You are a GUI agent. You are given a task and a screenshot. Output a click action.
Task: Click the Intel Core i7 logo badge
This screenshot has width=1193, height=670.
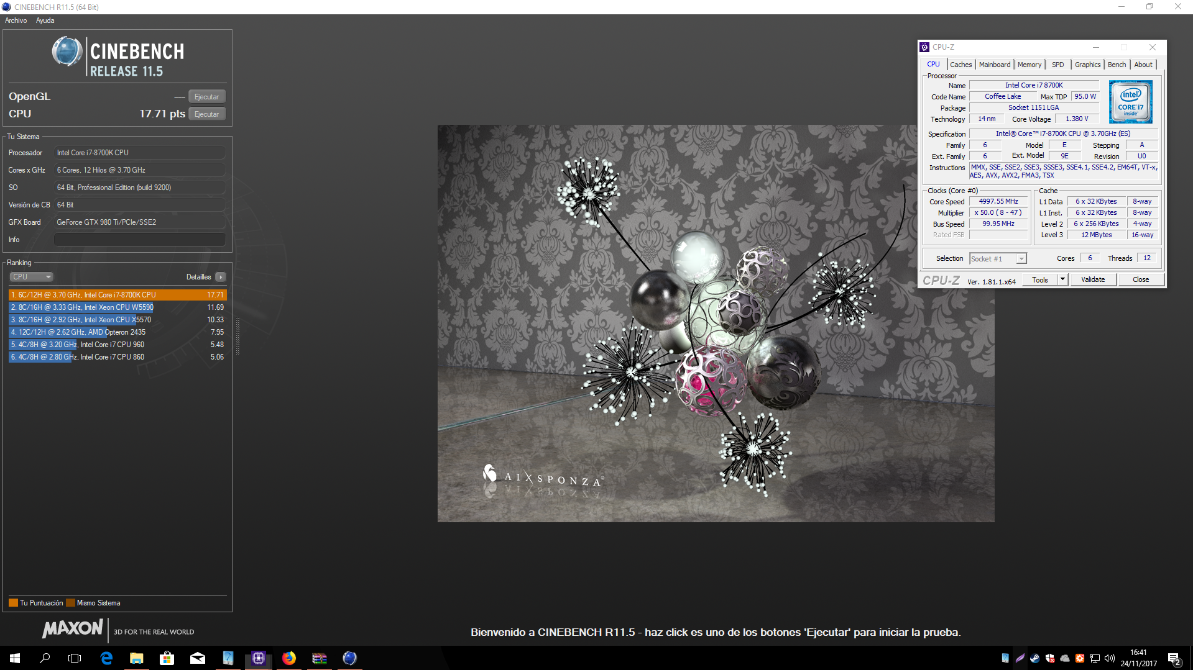(1131, 102)
